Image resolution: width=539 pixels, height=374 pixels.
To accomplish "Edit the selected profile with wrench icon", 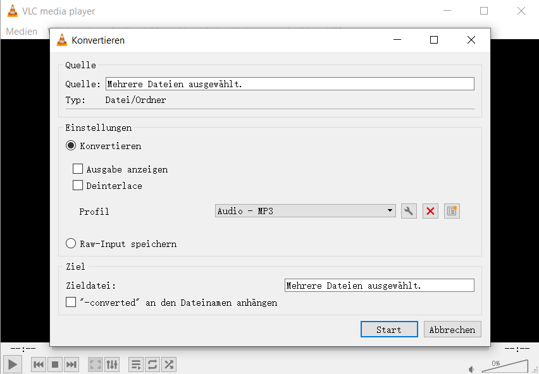I will tap(409, 211).
